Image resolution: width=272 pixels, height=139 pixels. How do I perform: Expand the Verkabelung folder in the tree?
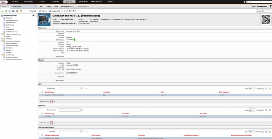2,55
